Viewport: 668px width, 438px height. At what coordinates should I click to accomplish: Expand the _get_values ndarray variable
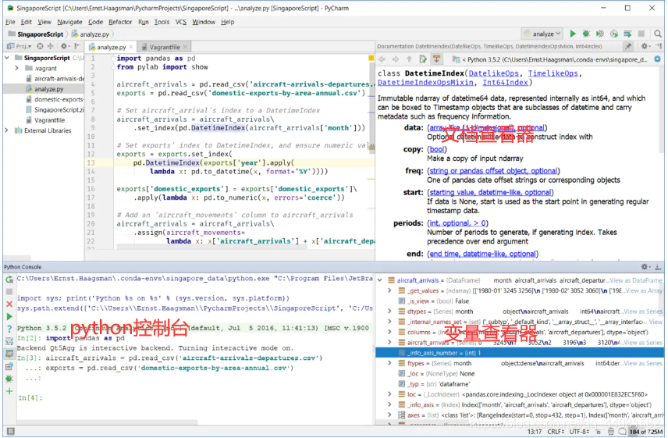(x=389, y=290)
